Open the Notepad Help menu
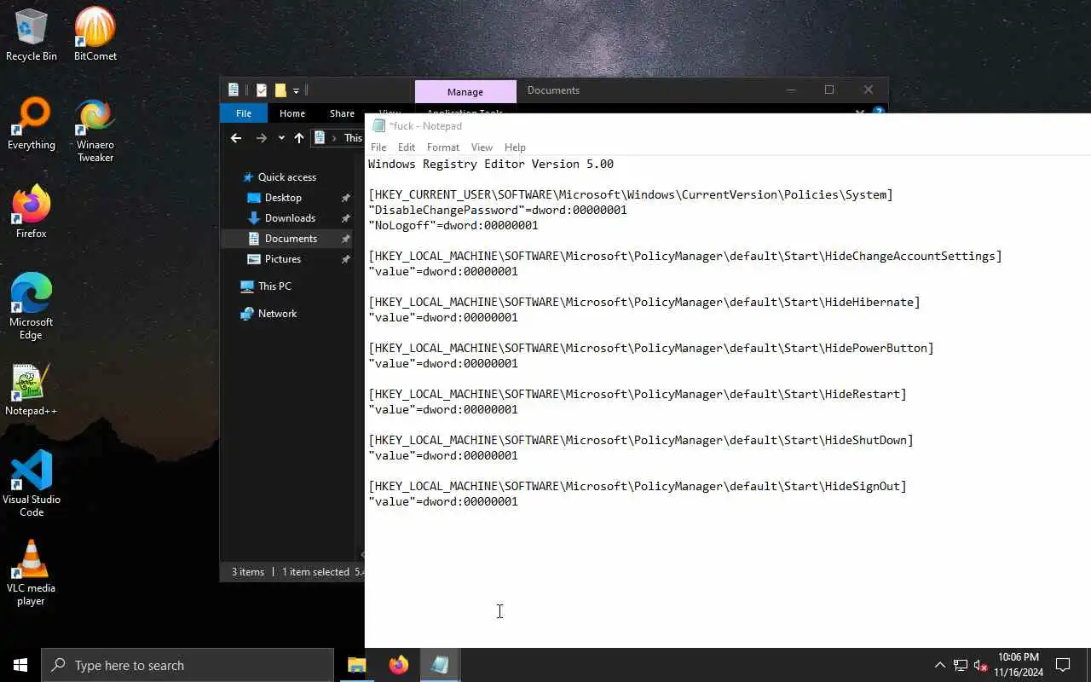The height and width of the screenshot is (682, 1091). point(515,147)
